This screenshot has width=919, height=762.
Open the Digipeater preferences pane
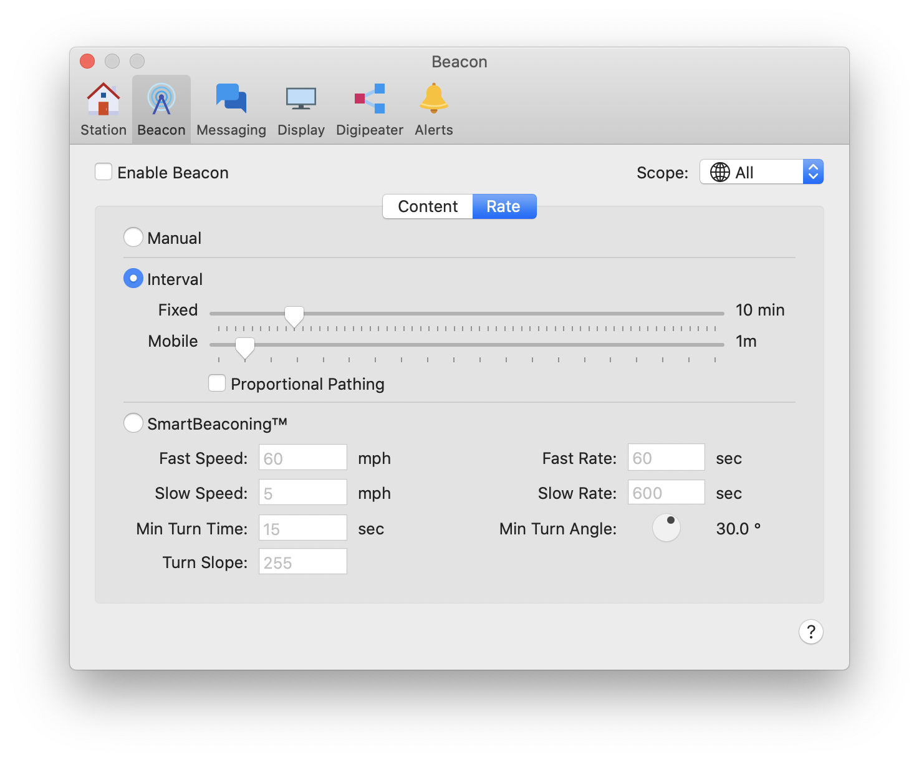pyautogui.click(x=370, y=110)
